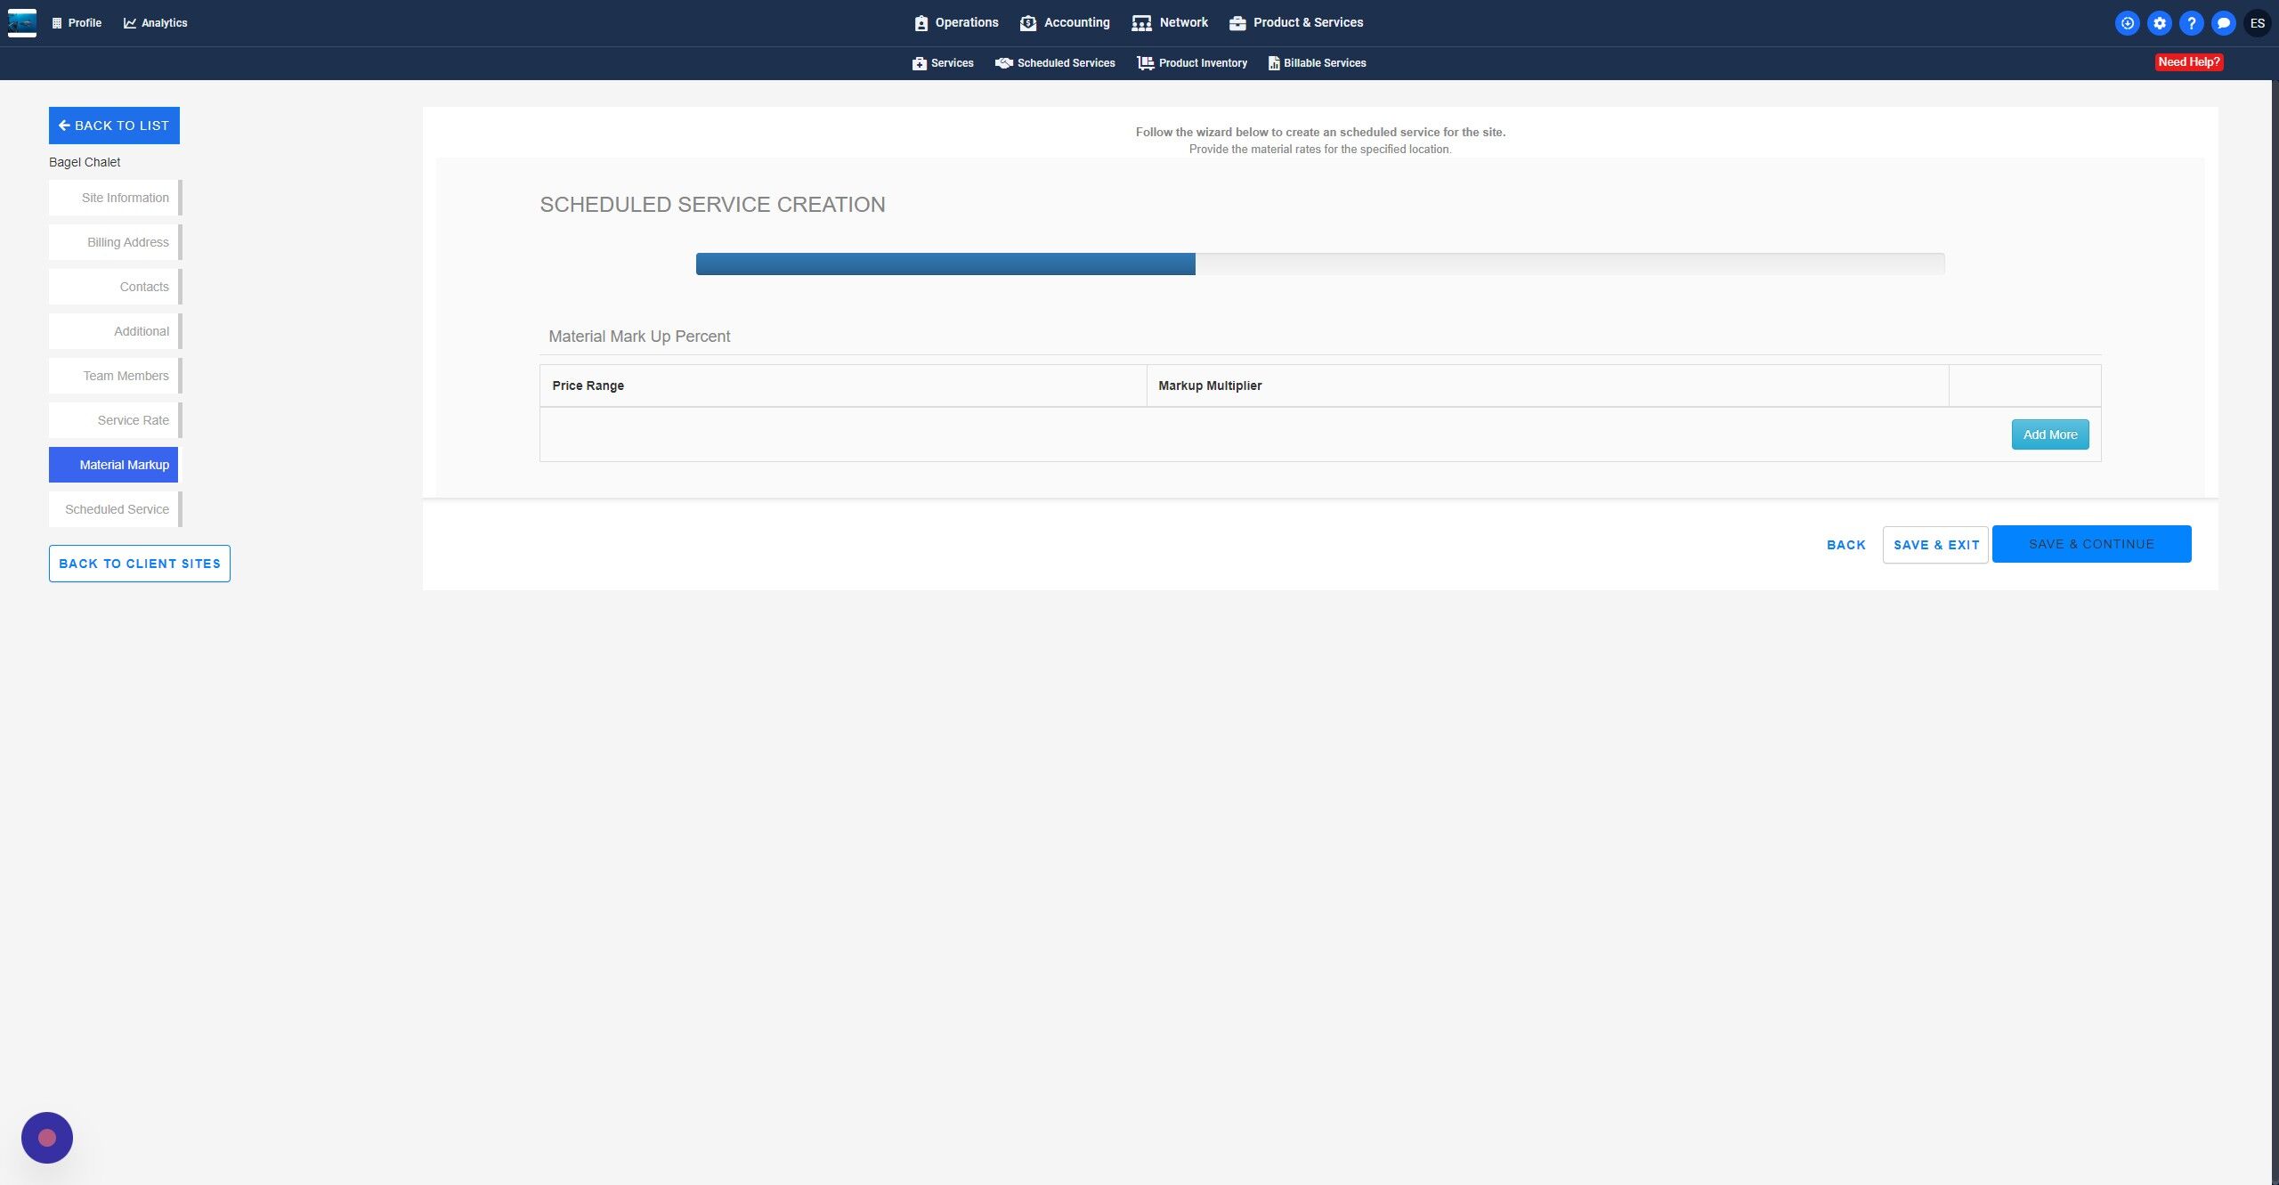Click the company logo icon

click(21, 22)
